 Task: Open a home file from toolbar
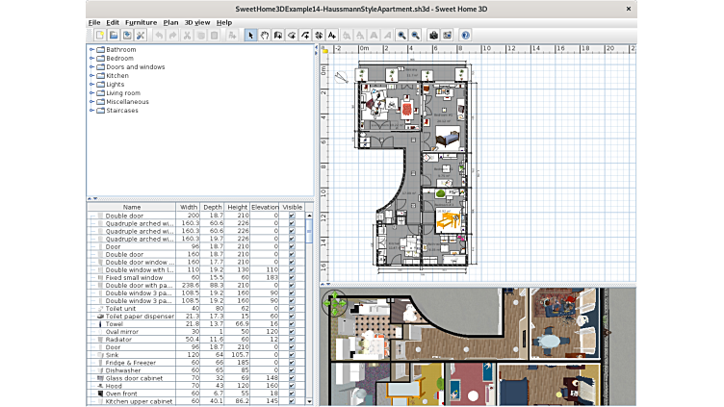click(114, 35)
